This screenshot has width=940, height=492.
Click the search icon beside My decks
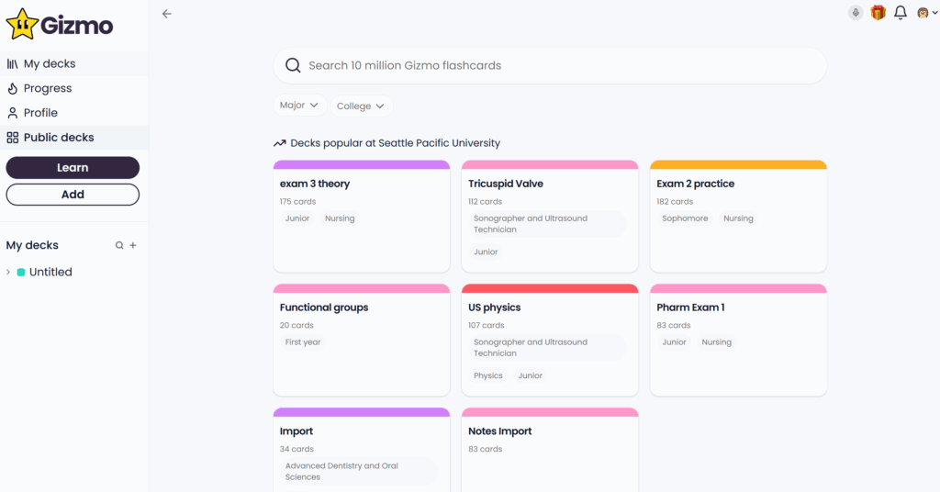click(x=118, y=246)
